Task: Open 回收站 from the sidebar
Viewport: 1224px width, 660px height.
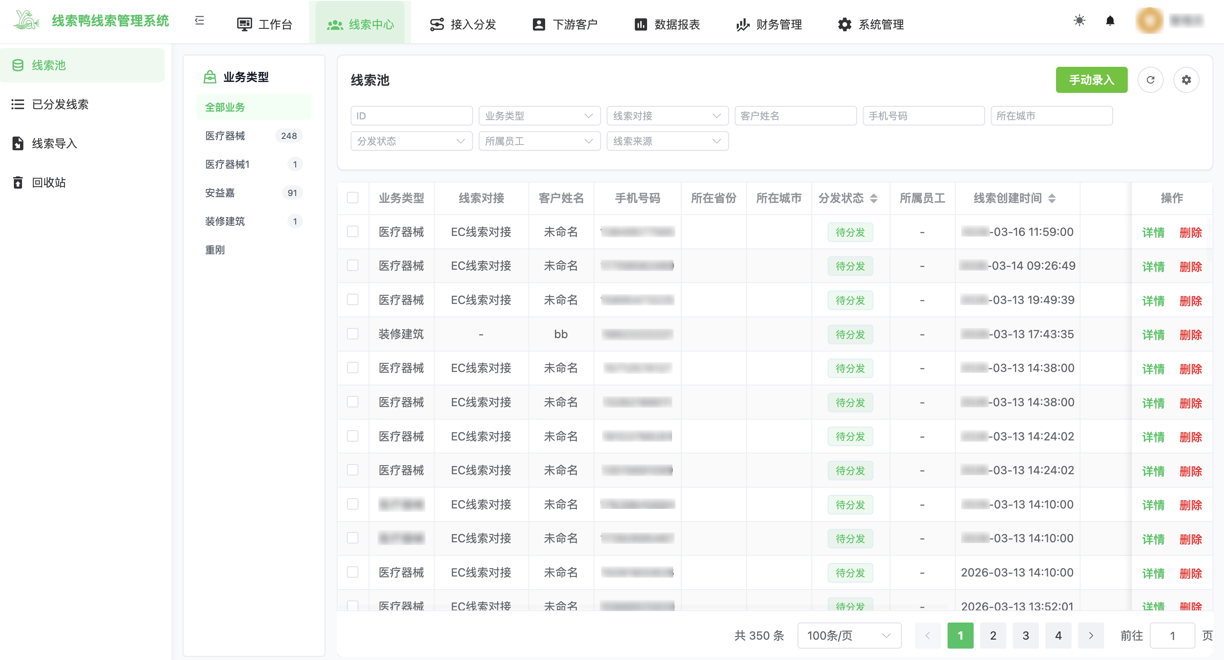Action: [x=49, y=183]
